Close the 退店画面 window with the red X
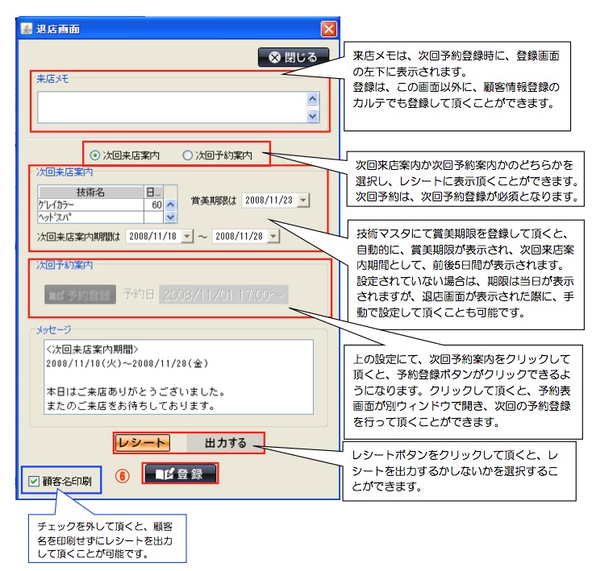This screenshot has height=571, width=592. click(328, 29)
